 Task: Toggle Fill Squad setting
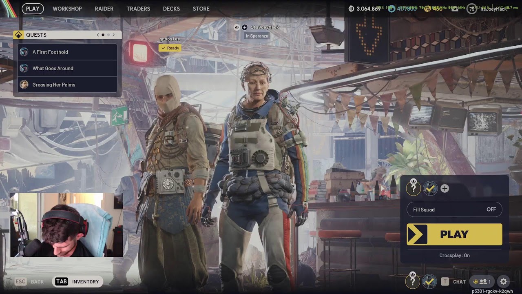pos(454,209)
